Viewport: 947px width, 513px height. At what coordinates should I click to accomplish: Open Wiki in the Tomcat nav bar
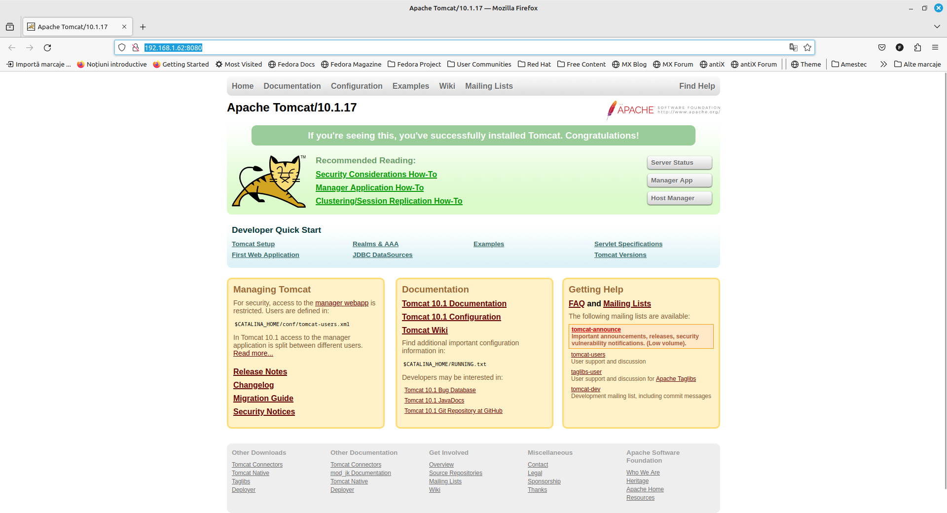tap(447, 86)
